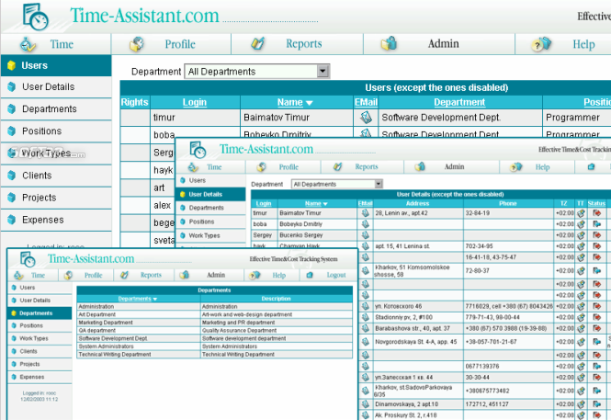Click the Reports pencil icon
Viewport: 611px width, 420px height.
(x=257, y=43)
